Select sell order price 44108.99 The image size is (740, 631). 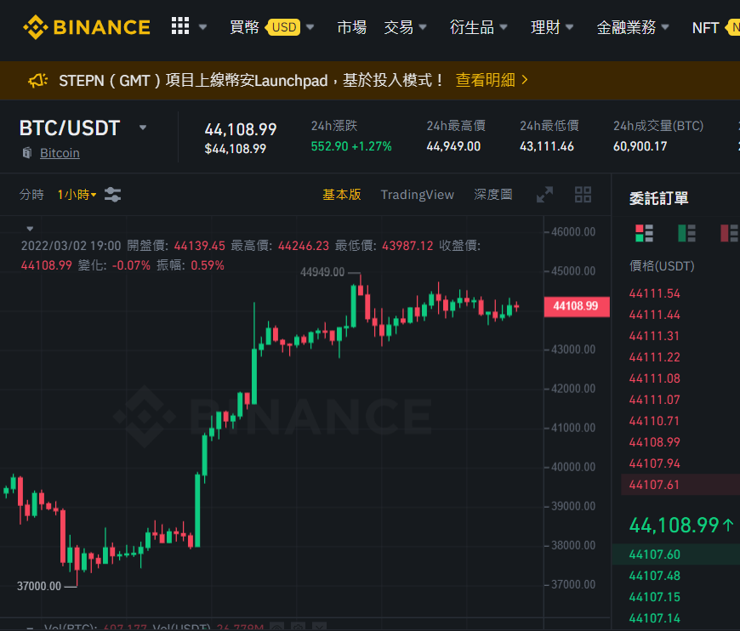[x=655, y=441]
